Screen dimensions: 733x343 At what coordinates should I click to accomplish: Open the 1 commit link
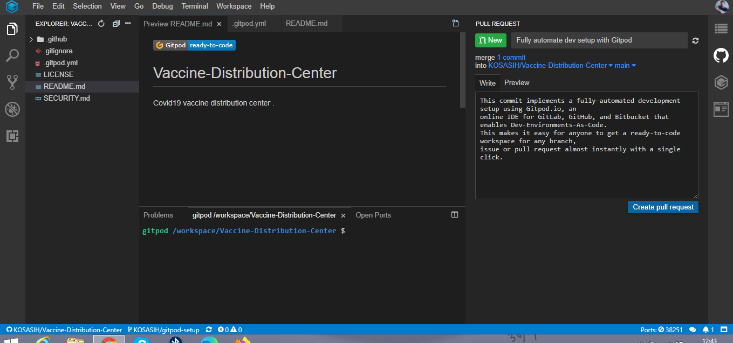pos(511,57)
